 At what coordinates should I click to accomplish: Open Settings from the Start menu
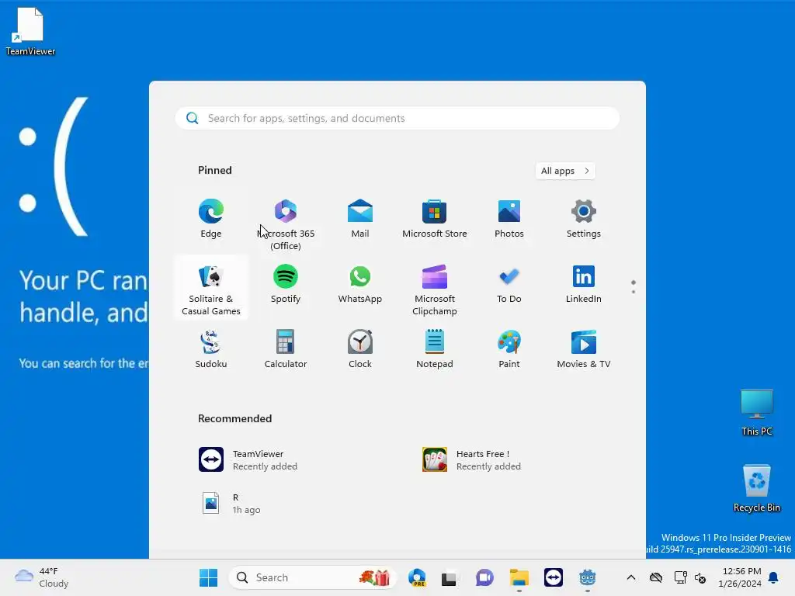(x=584, y=219)
